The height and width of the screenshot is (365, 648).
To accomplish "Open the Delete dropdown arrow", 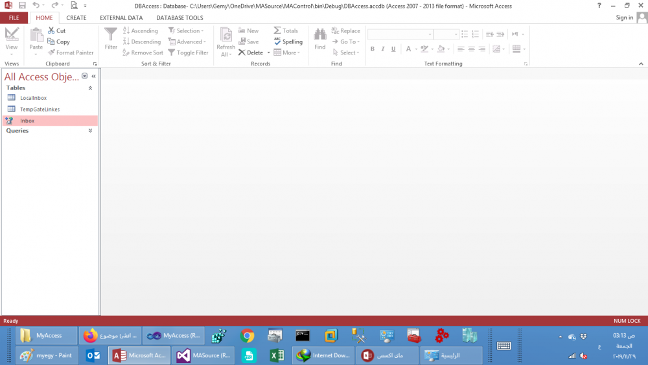I will (269, 53).
